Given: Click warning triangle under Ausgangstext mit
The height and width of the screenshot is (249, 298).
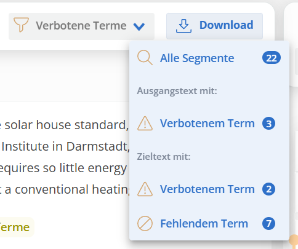Looking at the screenshot, I should [x=145, y=124].
